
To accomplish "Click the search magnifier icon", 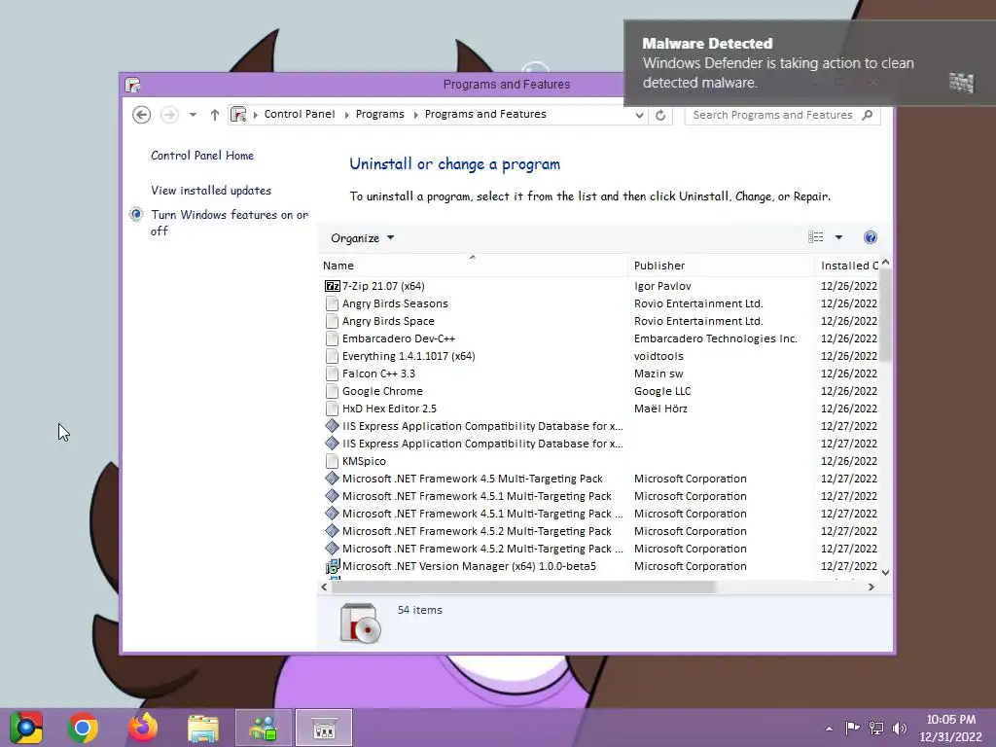I will (x=868, y=115).
